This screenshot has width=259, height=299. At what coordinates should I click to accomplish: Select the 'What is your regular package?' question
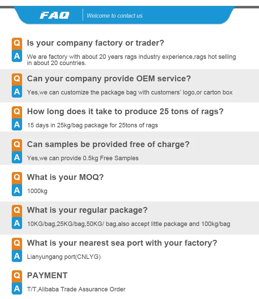pyautogui.click(x=87, y=210)
